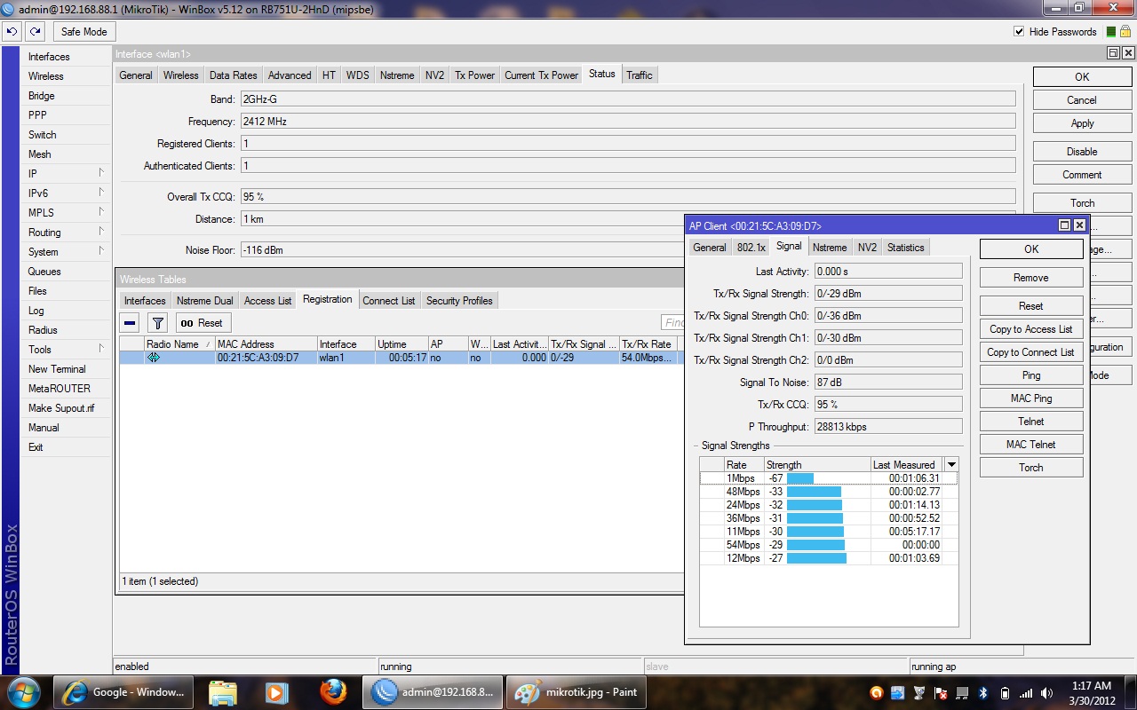1137x710 pixels.
Task: Click the 54Mbps signal strength bar
Action: click(x=815, y=545)
